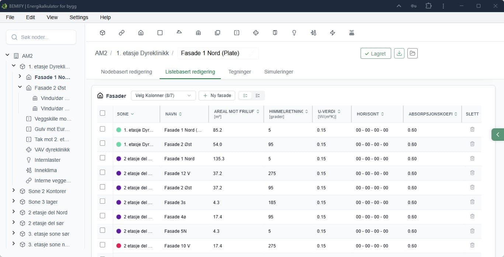The width and height of the screenshot is (504, 257).
Task: Click the Lagret save button
Action: 375,53
